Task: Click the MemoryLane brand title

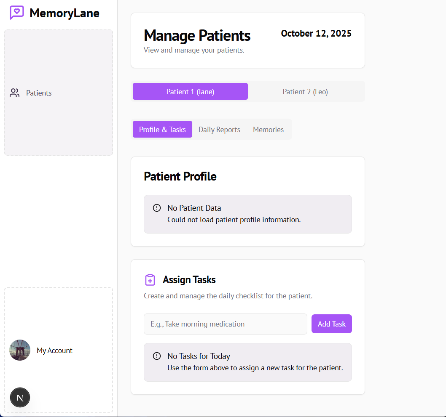Action: [64, 13]
